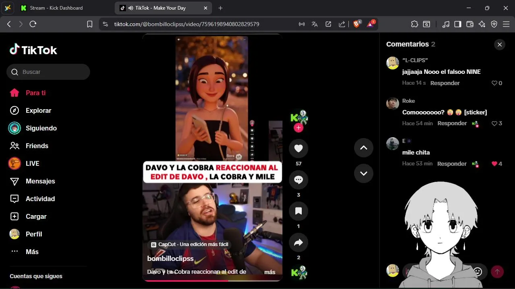Open Roke's commenter avatar
This screenshot has height=289, width=515.
pos(393,103)
